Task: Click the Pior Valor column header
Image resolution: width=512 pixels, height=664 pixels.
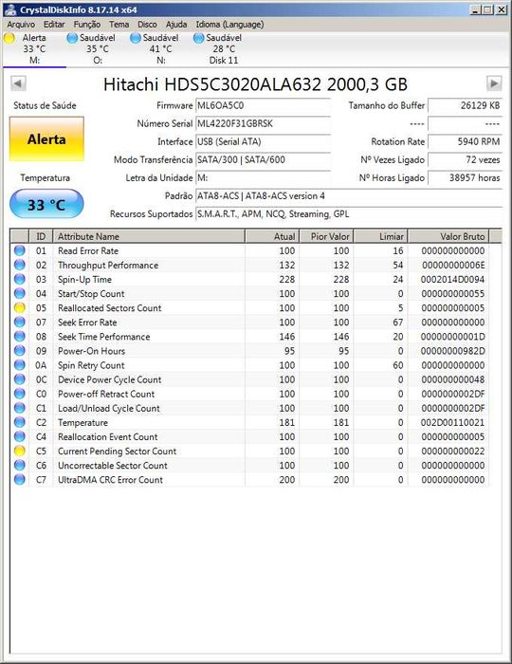Action: [326, 236]
